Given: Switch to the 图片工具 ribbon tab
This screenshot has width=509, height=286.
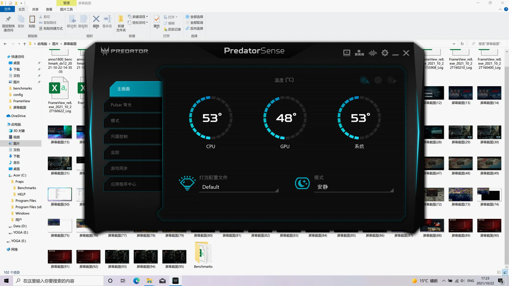Looking at the screenshot, I should click(x=66, y=9).
